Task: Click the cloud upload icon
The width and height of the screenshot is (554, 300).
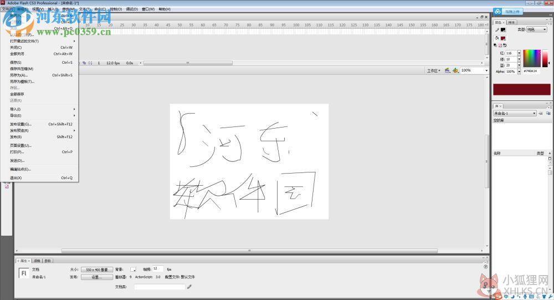Action: tap(498, 12)
